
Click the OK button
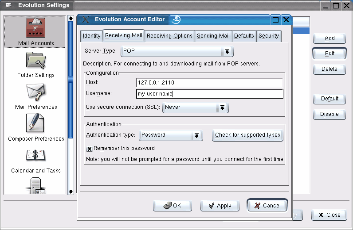pos(173,206)
